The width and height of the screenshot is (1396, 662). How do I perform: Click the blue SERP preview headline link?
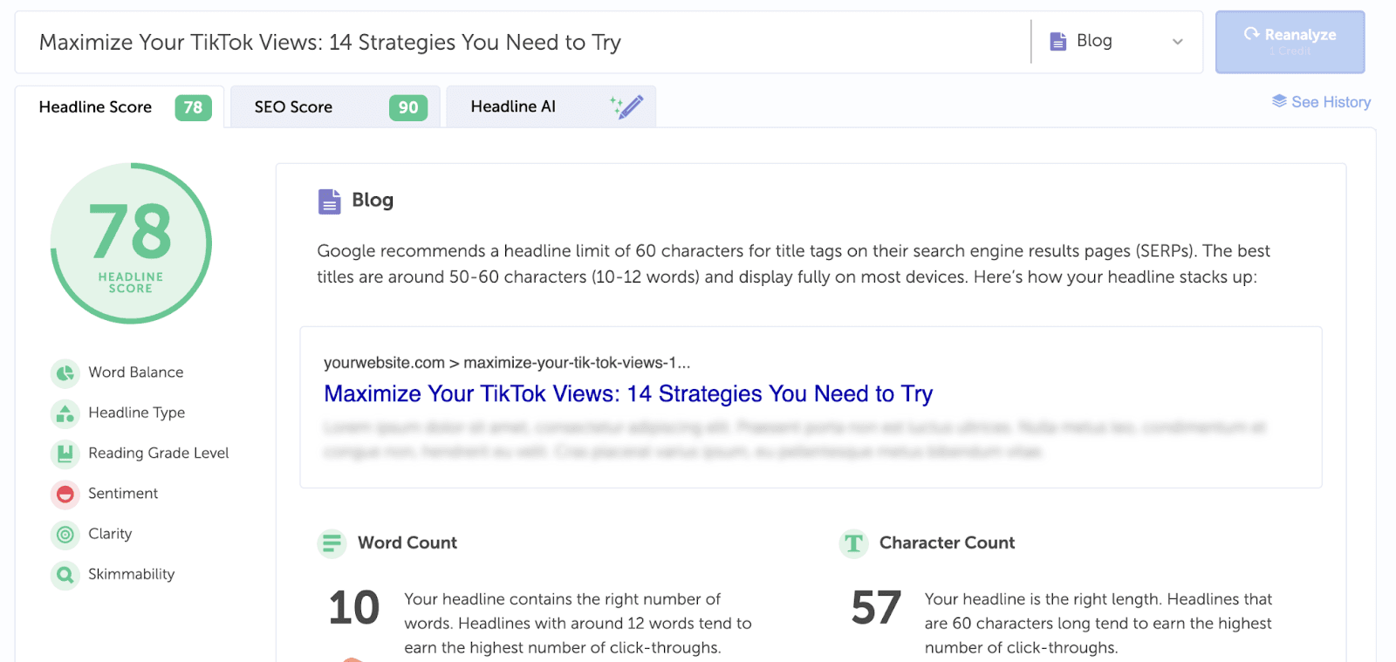[628, 394]
